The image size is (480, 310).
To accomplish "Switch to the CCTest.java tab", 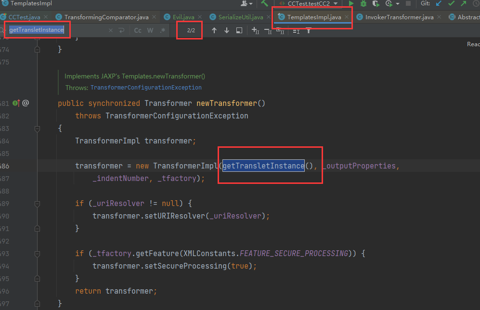I will tap(24, 17).
